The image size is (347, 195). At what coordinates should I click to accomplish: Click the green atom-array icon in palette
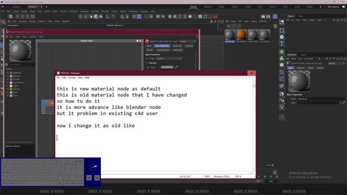[x=282, y=65]
